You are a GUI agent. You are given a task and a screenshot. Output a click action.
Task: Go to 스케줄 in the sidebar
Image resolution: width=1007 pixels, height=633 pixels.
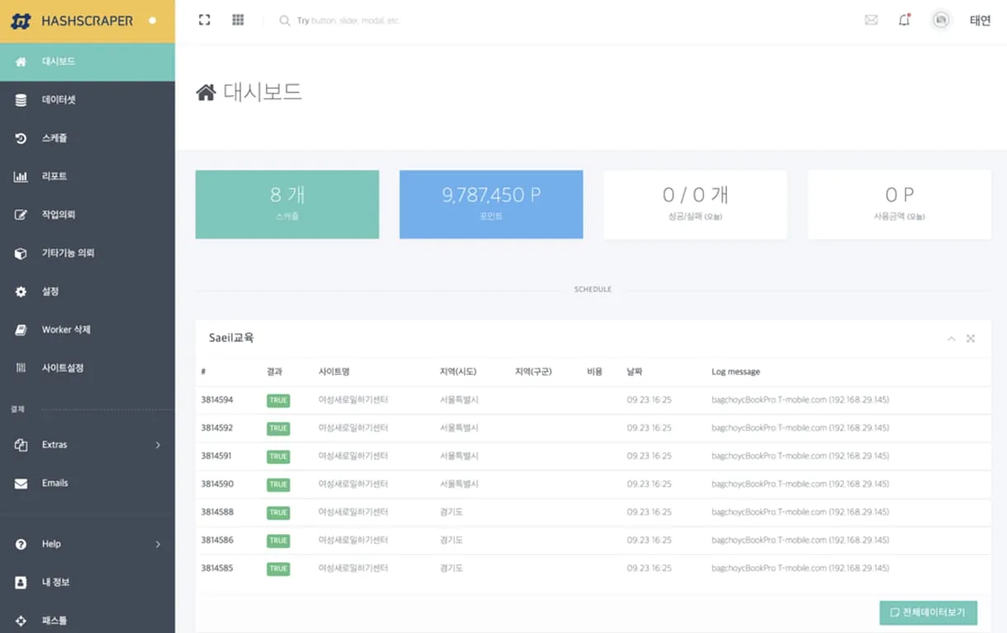54,138
